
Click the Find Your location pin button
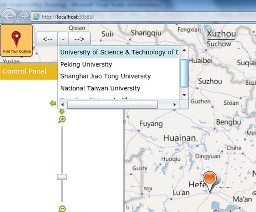tap(16, 40)
